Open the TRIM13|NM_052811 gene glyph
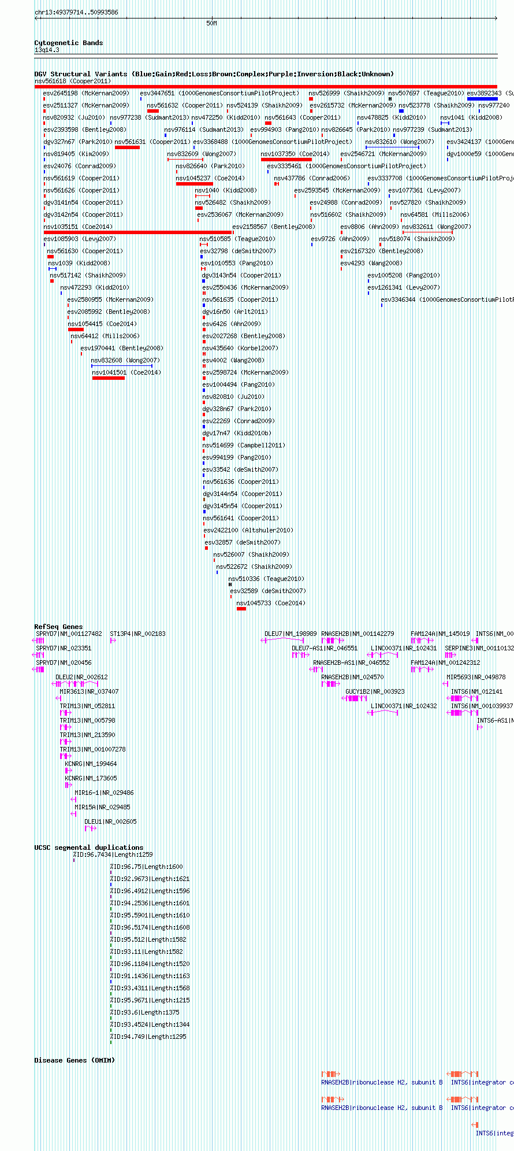This screenshot has height=1151, width=514. click(66, 713)
